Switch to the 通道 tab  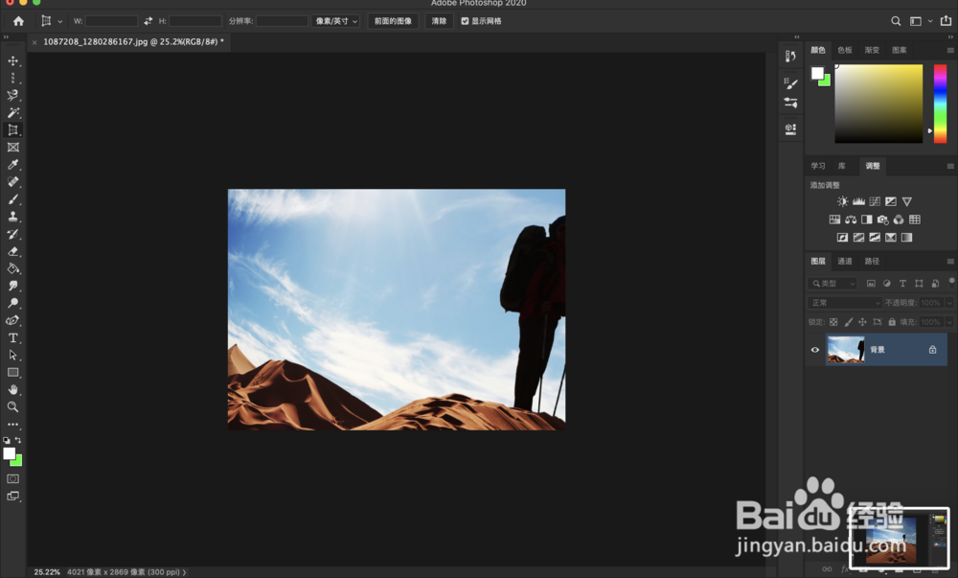tap(845, 262)
